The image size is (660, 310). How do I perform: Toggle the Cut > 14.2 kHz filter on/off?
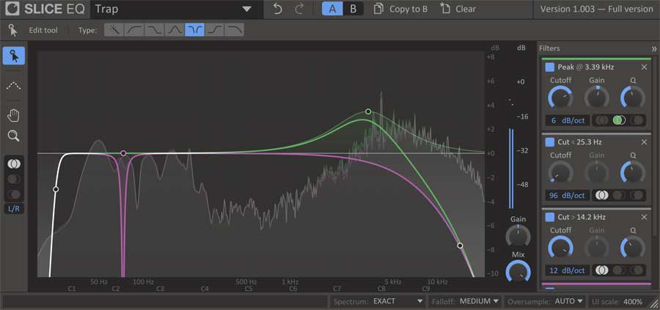click(550, 217)
